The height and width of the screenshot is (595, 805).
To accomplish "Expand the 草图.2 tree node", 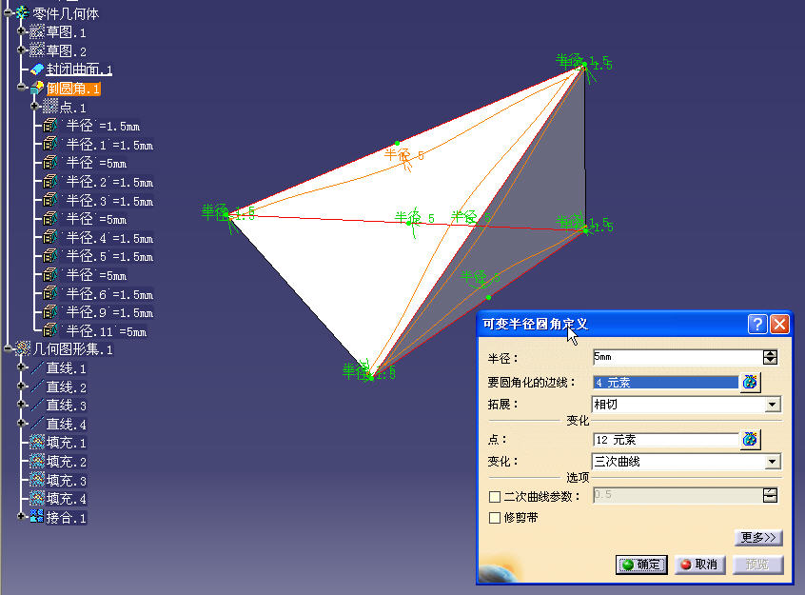I will pyautogui.click(x=21, y=50).
